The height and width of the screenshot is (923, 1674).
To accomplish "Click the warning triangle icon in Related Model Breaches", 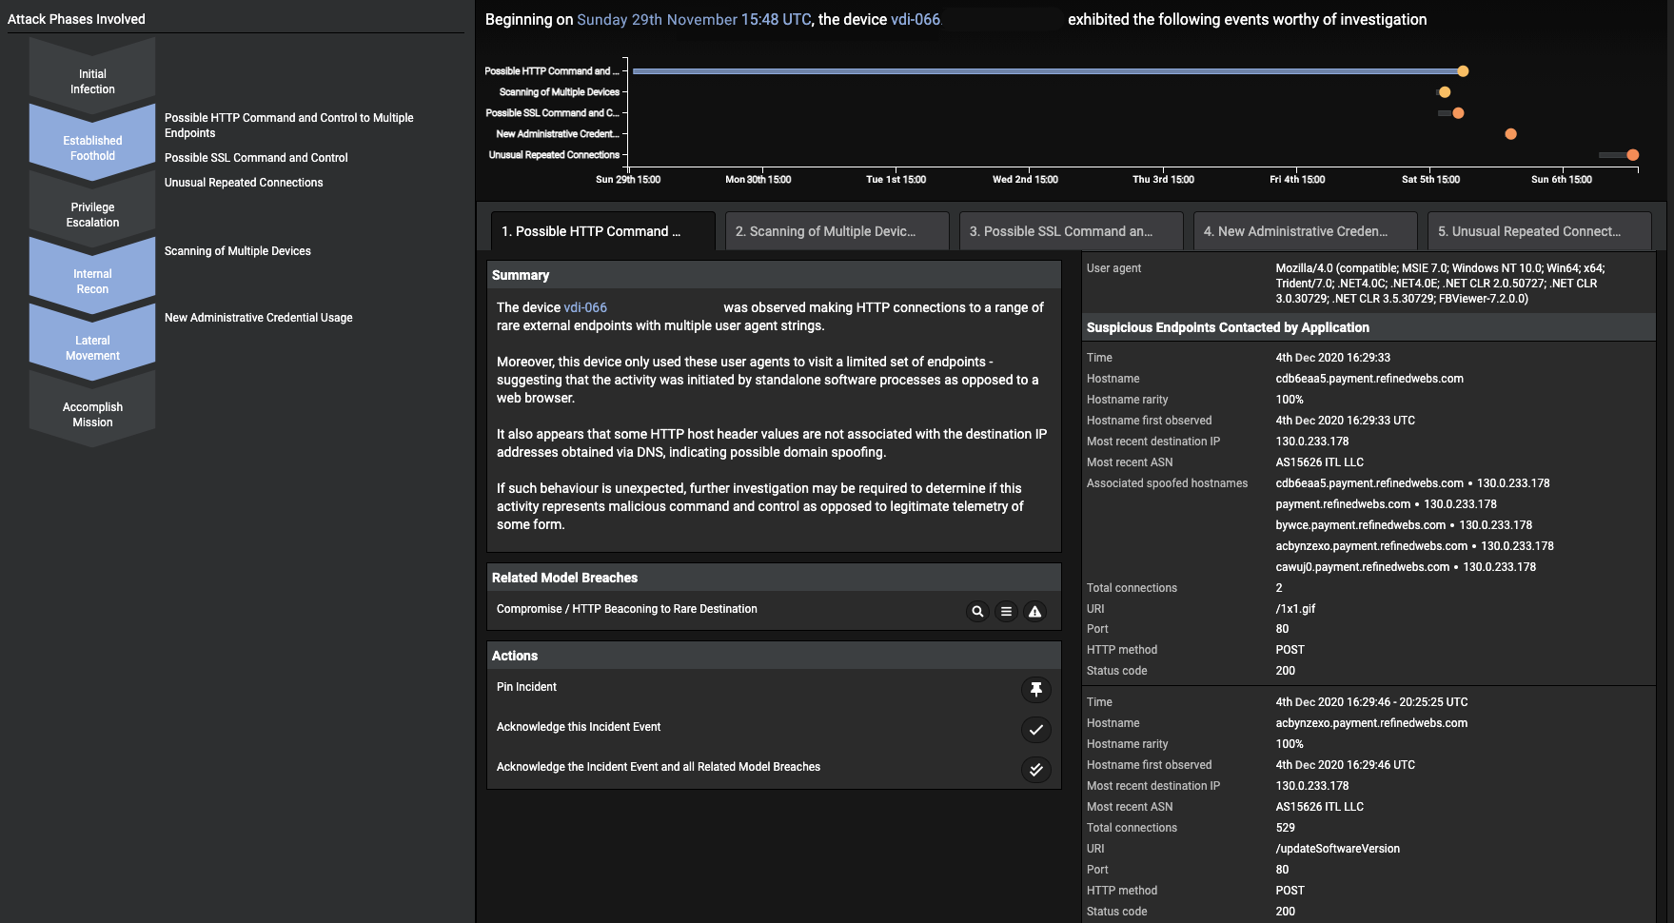I will click(x=1034, y=612).
